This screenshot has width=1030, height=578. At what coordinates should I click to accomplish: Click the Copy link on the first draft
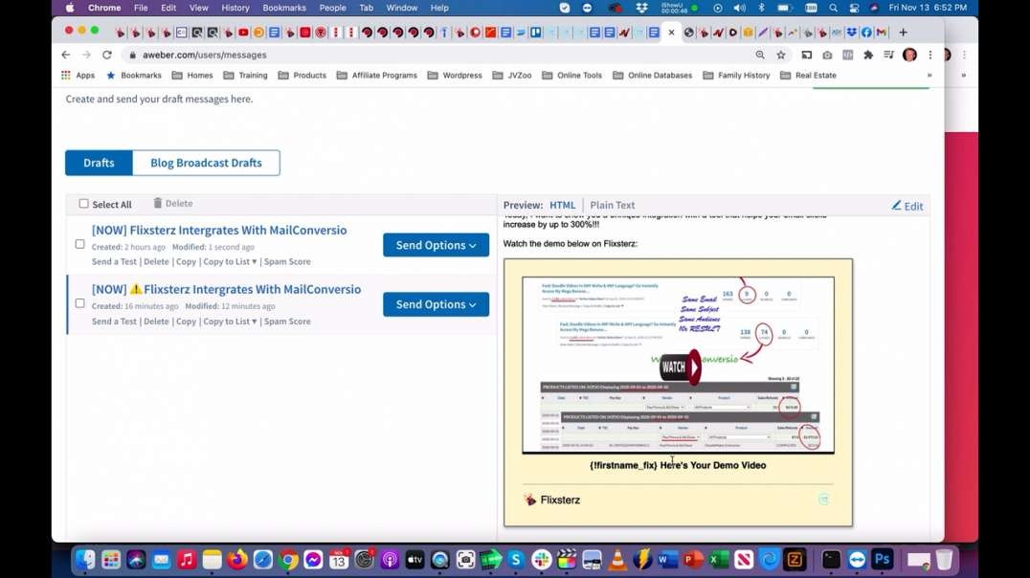click(x=186, y=261)
